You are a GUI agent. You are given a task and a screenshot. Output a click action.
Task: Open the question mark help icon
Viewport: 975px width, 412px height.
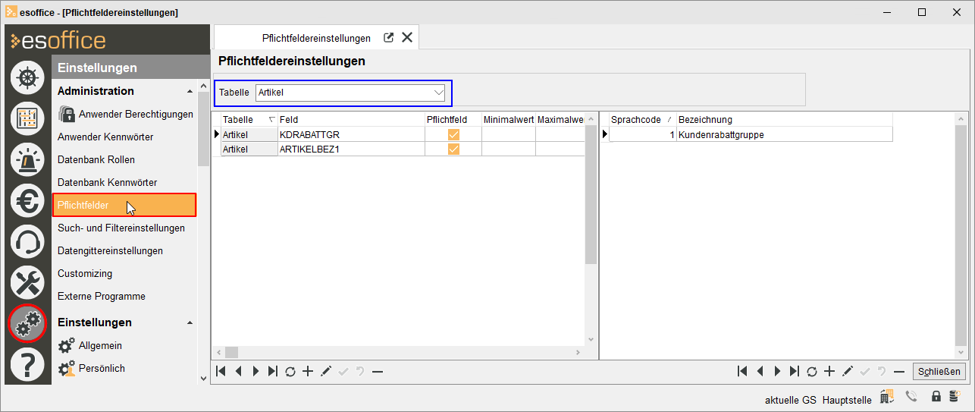(x=27, y=366)
